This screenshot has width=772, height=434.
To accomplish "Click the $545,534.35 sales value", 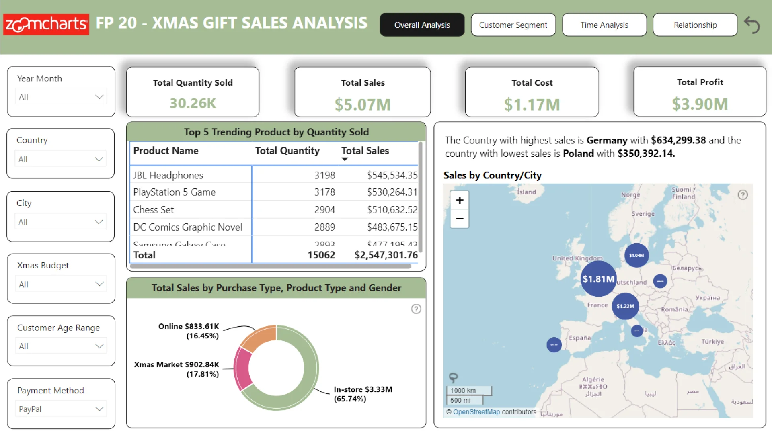I will [392, 175].
